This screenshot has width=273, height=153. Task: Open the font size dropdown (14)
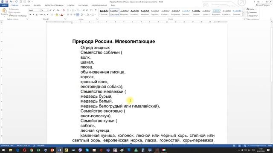tap(47, 10)
